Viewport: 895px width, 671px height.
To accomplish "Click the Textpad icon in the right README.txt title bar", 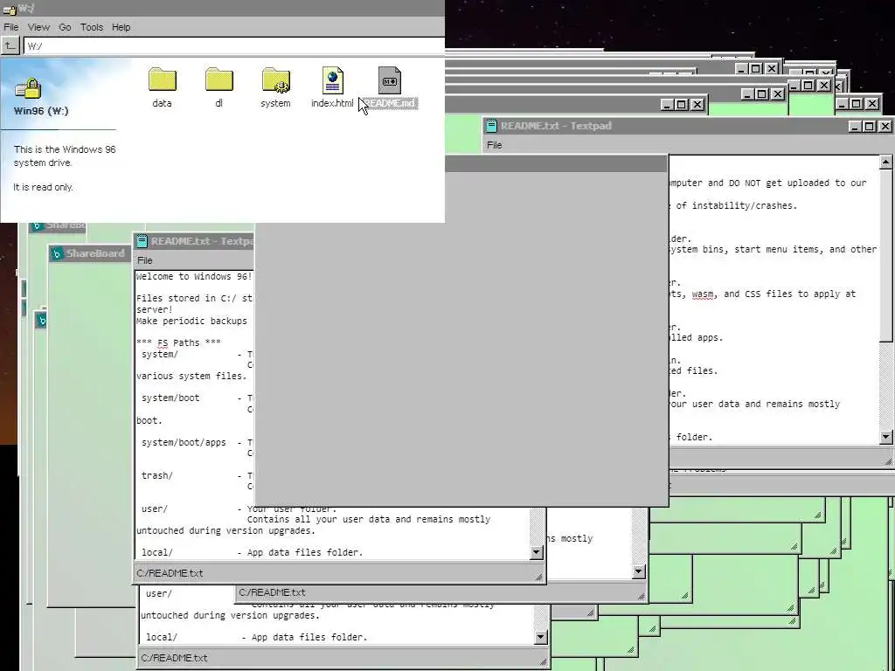I will pos(491,126).
